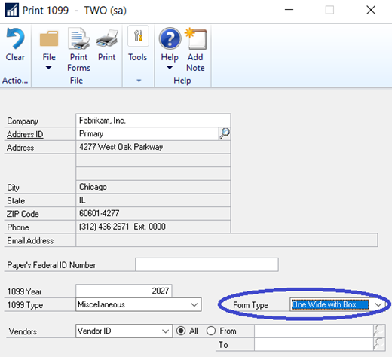Open Address ID lookup magnifier
Viewport: 392px width, 357px height.
[225, 133]
